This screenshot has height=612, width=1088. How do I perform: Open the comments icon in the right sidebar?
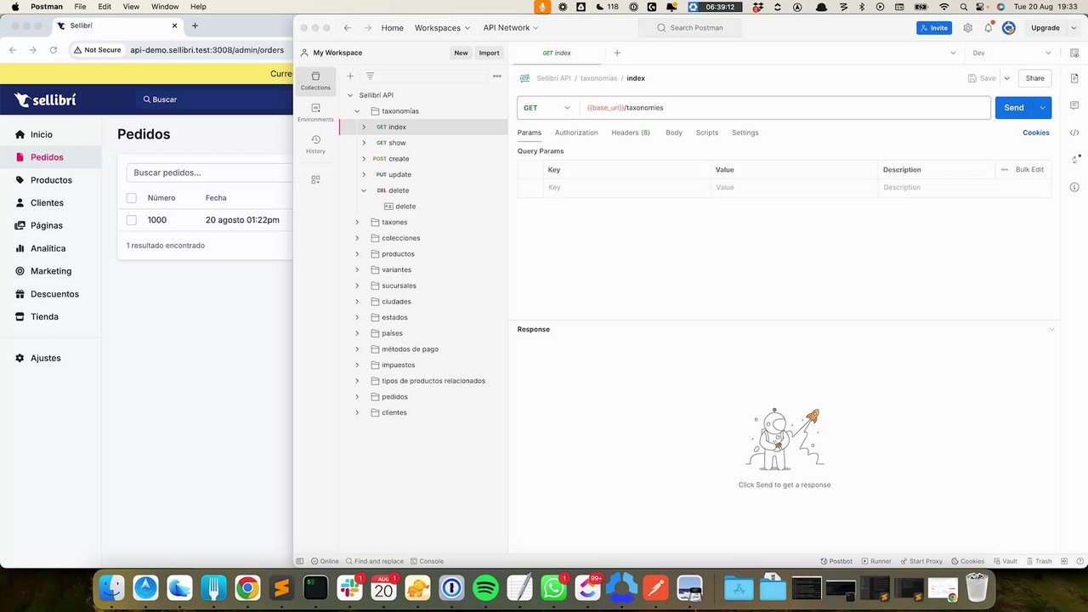coord(1074,105)
